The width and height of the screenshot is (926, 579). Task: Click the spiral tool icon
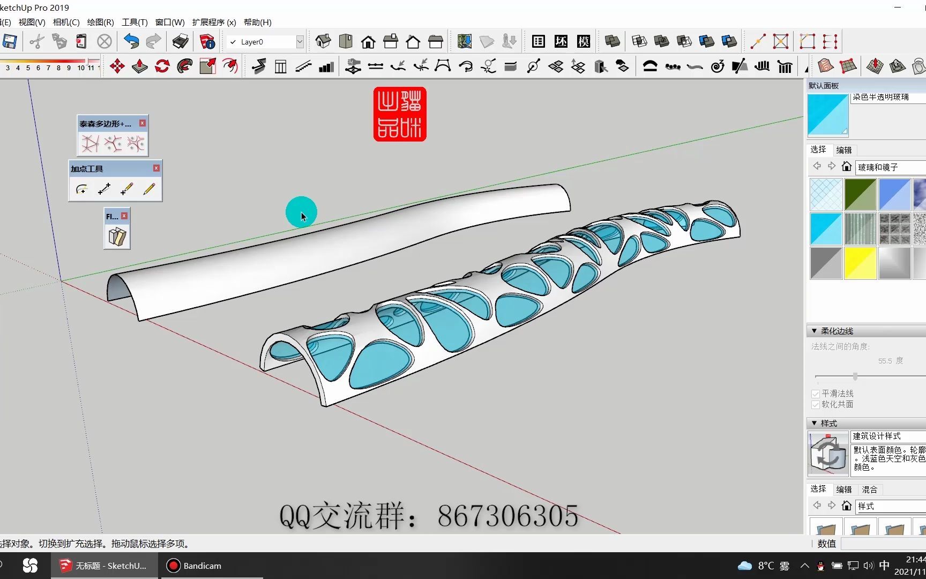pyautogui.click(x=718, y=66)
